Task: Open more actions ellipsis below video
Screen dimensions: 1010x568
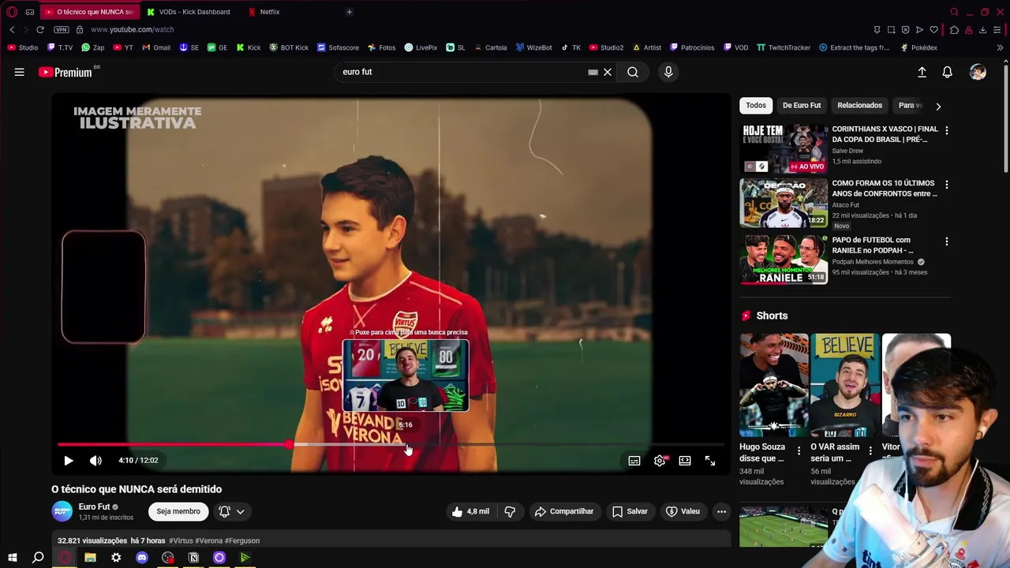Action: 721,511
